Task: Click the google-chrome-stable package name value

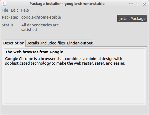Action: 41,17
